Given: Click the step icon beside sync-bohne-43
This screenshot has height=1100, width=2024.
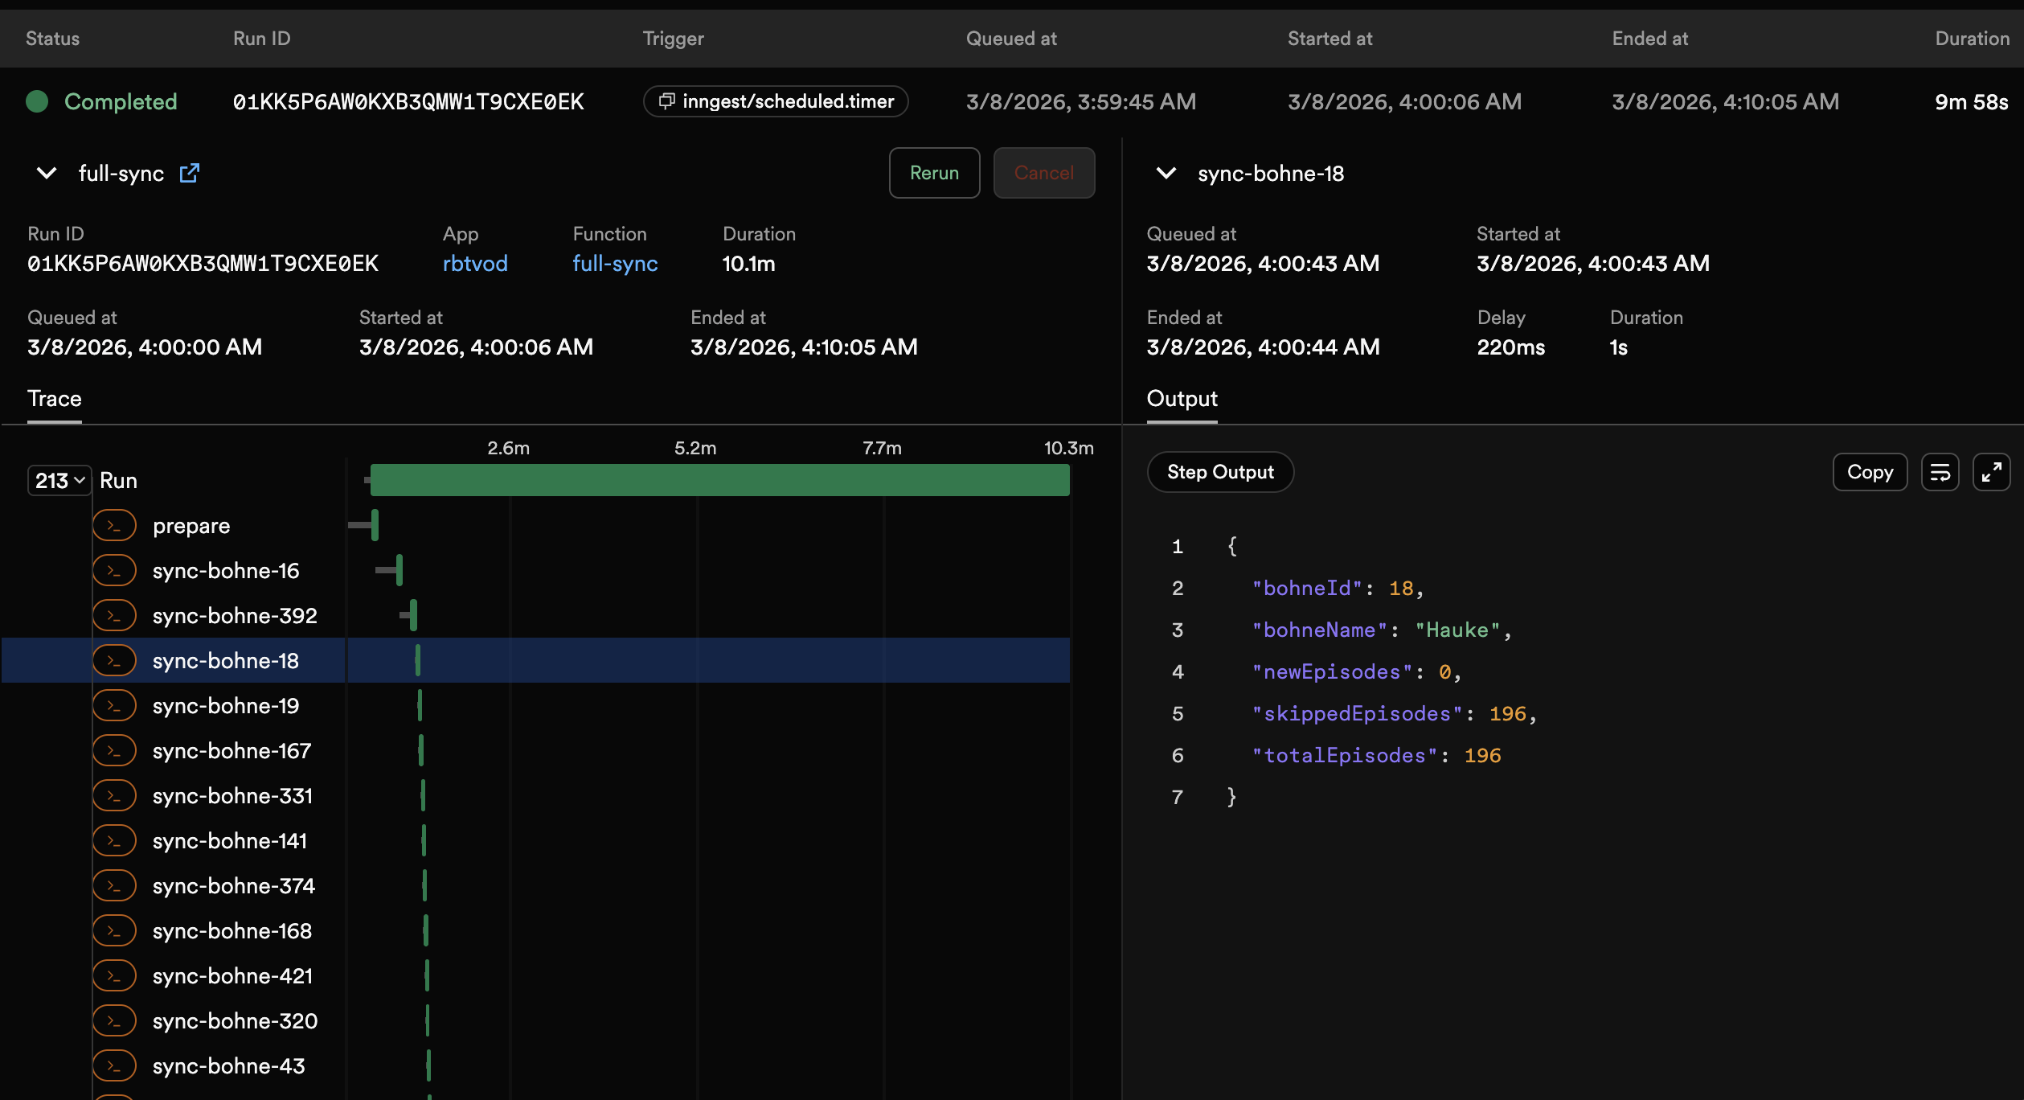Looking at the screenshot, I should click(114, 1066).
